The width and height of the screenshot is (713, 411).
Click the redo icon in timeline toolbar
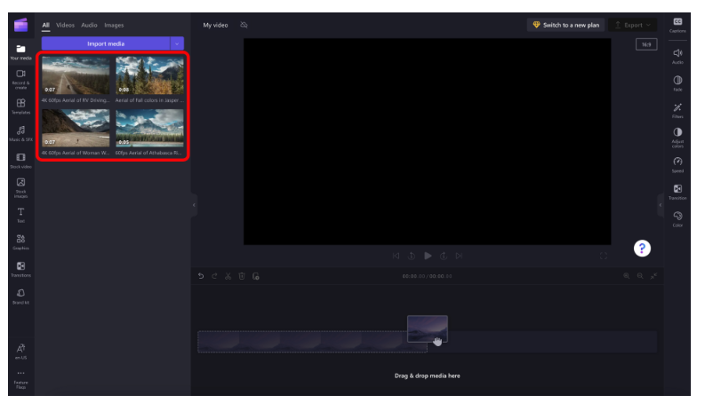pos(214,276)
